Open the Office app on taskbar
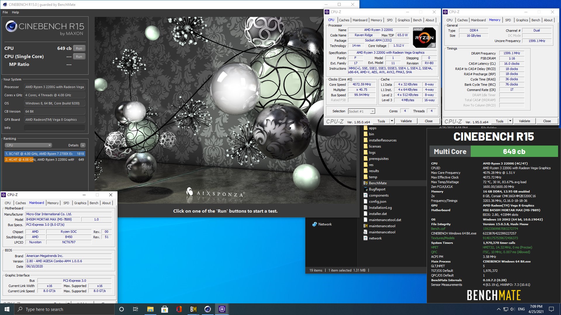The height and width of the screenshot is (315, 561). pos(179,309)
